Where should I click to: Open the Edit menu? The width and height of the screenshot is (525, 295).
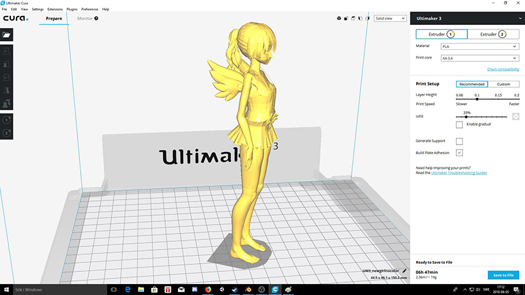pos(13,9)
